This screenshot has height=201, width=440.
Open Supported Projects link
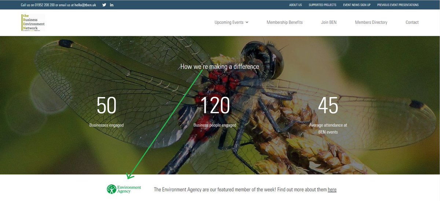pos(322,5)
